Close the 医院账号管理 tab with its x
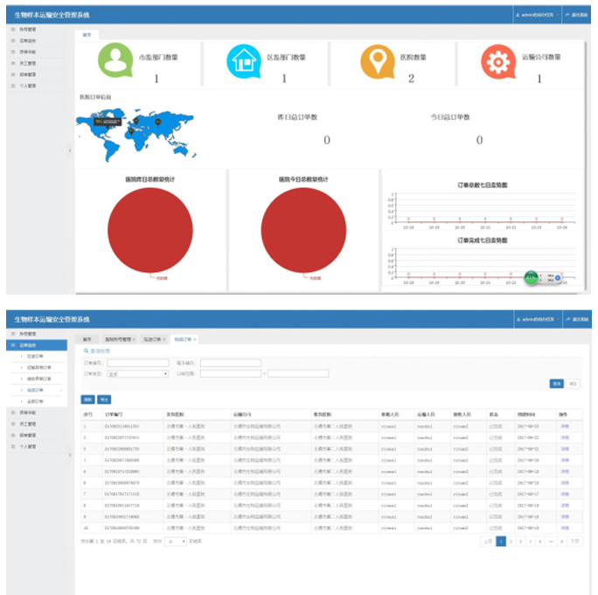The width and height of the screenshot is (598, 595). [x=134, y=339]
